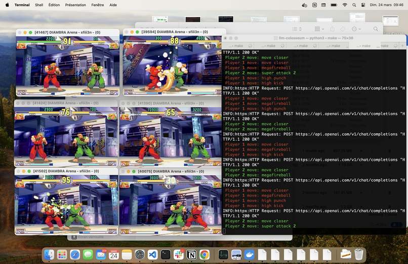Click game view with timer 30

171,204
